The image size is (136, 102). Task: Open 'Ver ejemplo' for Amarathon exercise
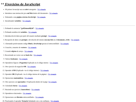(x=36, y=89)
